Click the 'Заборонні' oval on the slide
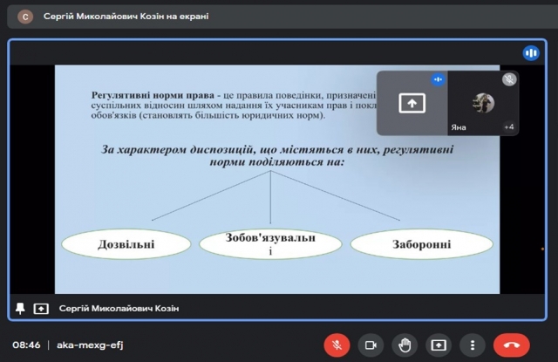This screenshot has height=362, width=558. [422, 244]
